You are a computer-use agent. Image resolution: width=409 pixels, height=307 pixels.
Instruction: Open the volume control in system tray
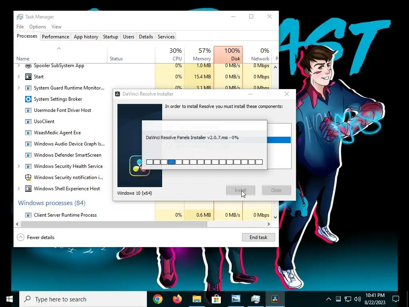[357, 299]
